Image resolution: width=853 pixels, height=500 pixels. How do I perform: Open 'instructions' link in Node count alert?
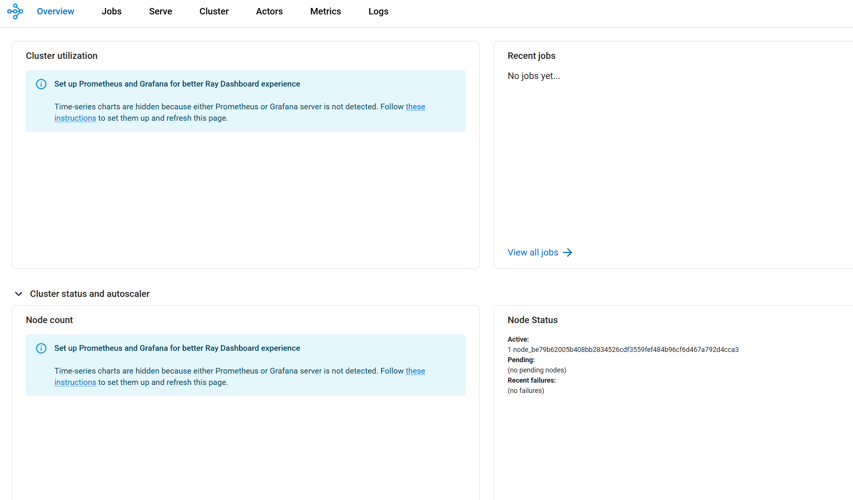click(75, 382)
